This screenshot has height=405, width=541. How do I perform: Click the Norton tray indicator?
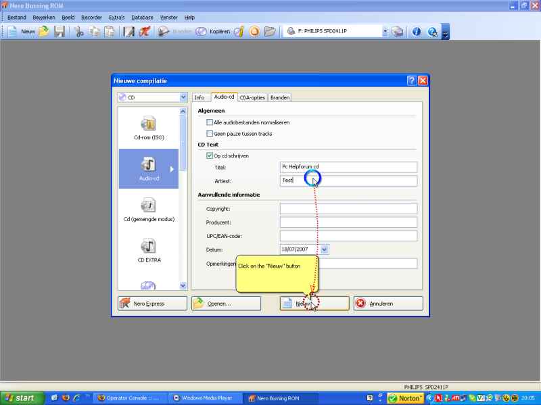pyautogui.click(x=405, y=398)
